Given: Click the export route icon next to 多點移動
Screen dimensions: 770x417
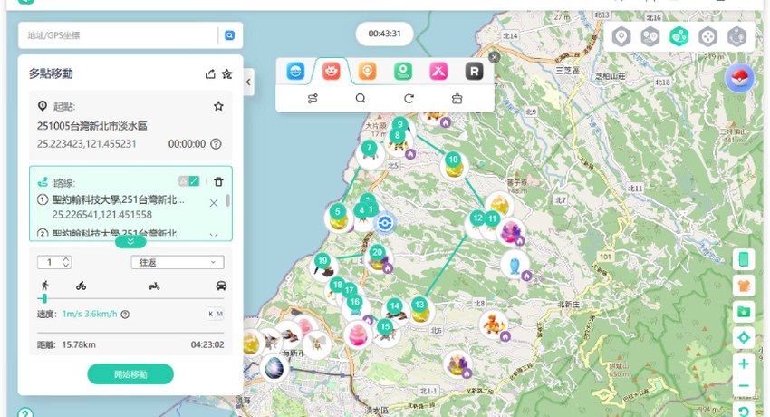Looking at the screenshot, I should (x=210, y=74).
